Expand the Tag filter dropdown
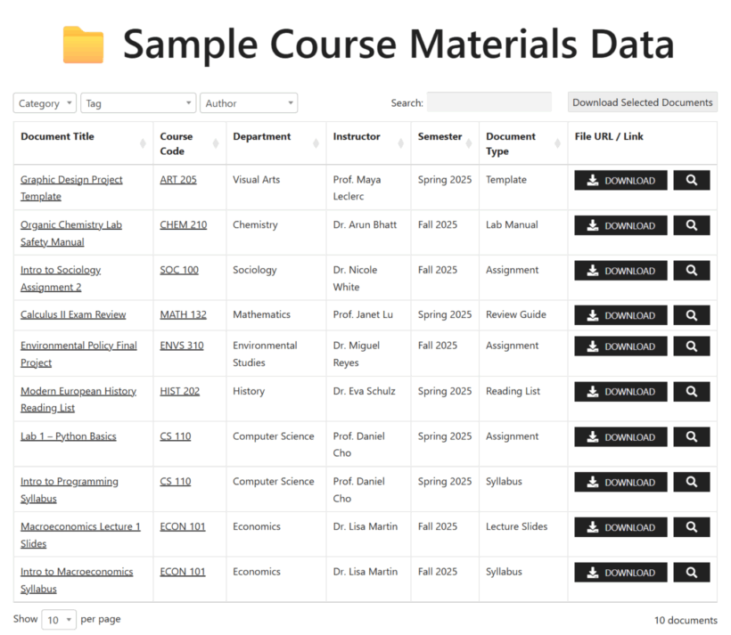This screenshot has height=635, width=731. (138, 103)
